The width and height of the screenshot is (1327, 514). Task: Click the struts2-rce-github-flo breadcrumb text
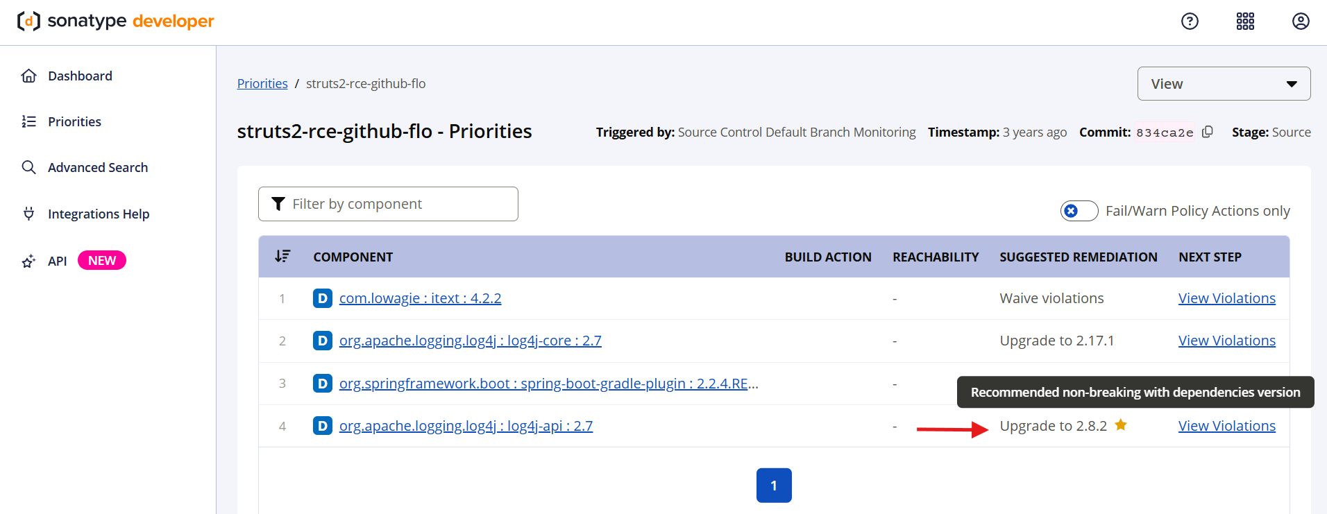366,83
